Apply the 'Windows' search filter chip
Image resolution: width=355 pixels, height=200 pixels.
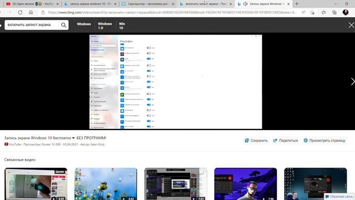point(84,24)
